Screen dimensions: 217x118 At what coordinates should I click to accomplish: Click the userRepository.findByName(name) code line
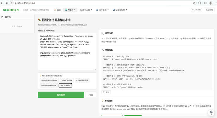pos(131,79)
